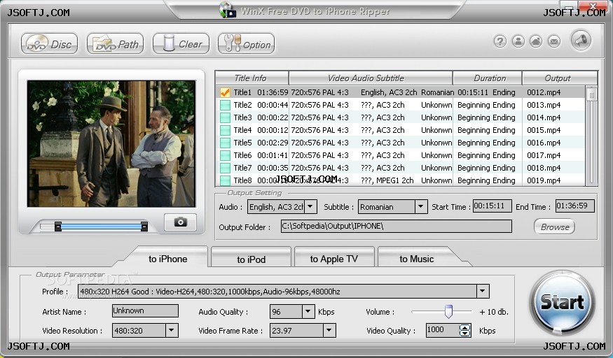This screenshot has width=613, height=358.
Task: Switch to the to iPhone tab
Action: pos(167,259)
